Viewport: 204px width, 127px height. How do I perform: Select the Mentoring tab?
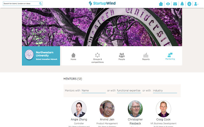(170, 56)
